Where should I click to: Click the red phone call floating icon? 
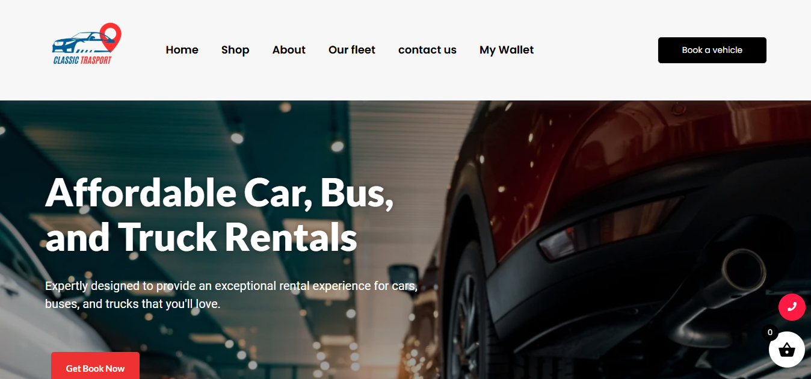coord(792,307)
